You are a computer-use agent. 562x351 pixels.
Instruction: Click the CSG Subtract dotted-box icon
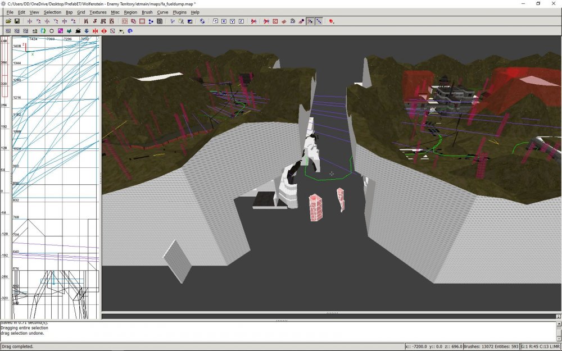click(x=124, y=21)
